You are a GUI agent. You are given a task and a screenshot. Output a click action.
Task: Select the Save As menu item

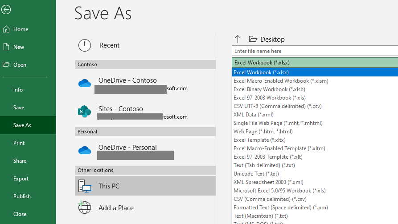[x=28, y=125]
